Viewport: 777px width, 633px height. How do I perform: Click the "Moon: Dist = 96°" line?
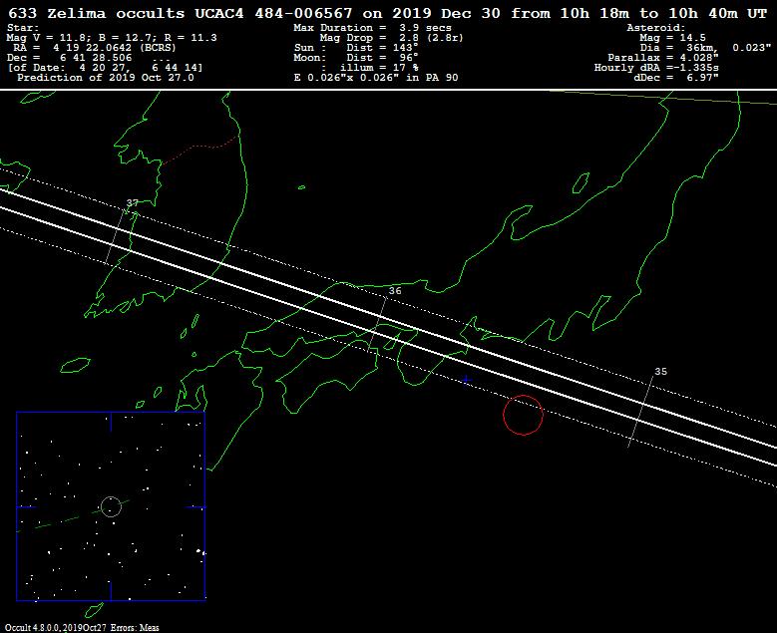click(356, 58)
